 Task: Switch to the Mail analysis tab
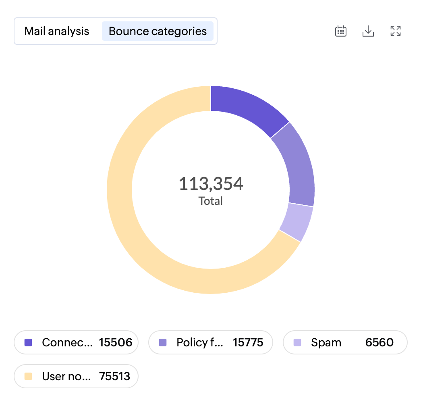click(x=57, y=31)
